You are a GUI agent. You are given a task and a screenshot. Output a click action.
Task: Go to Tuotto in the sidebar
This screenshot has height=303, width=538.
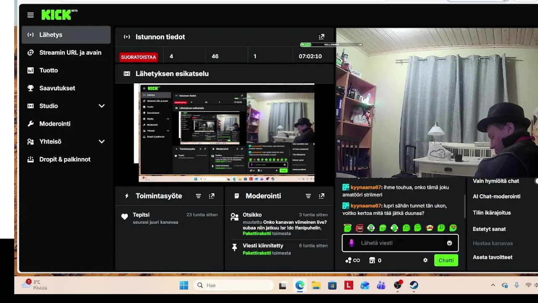click(x=66, y=70)
